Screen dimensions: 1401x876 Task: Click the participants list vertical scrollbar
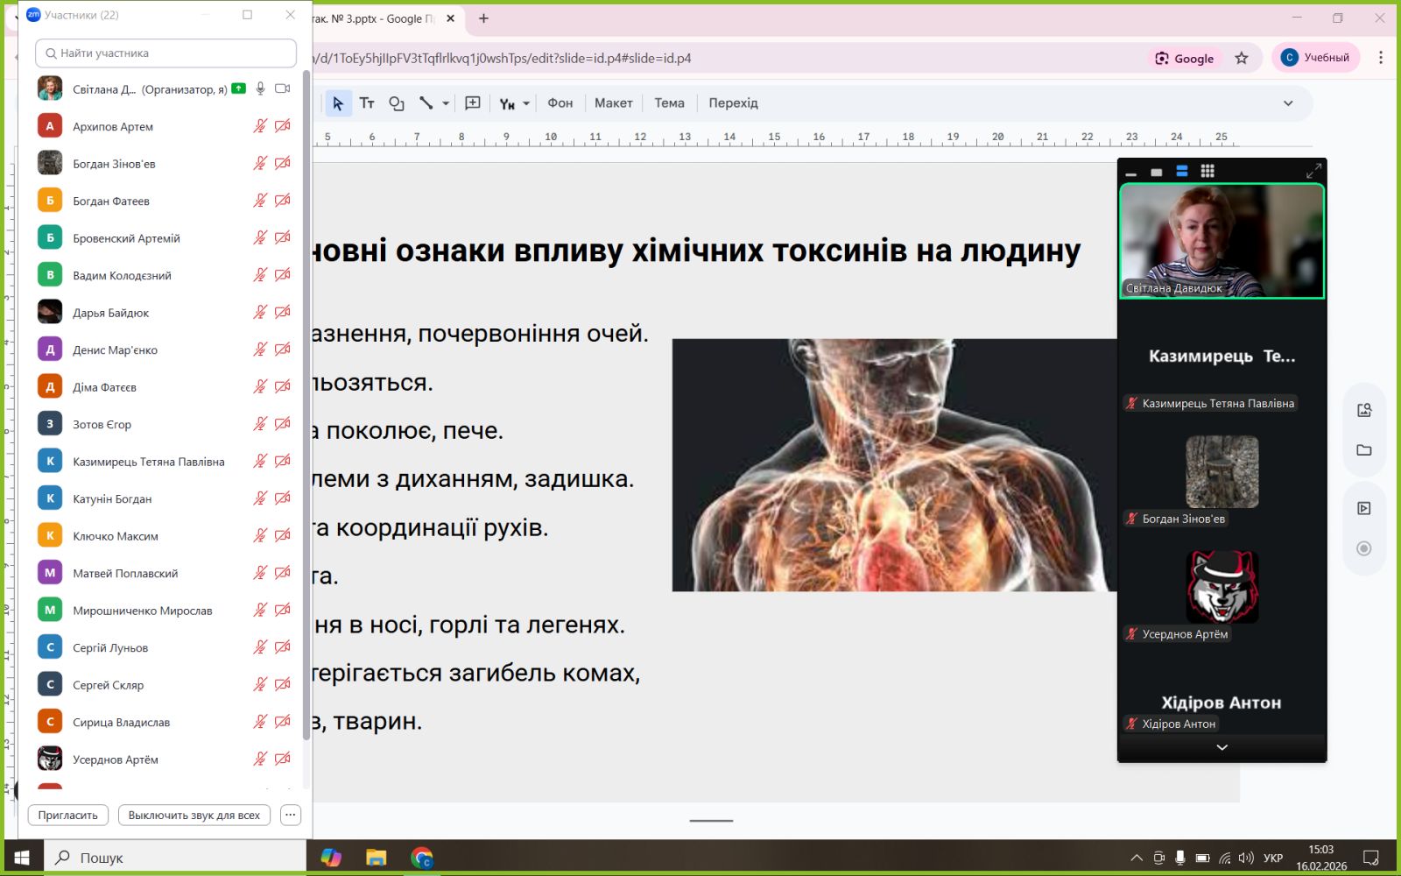(x=306, y=403)
